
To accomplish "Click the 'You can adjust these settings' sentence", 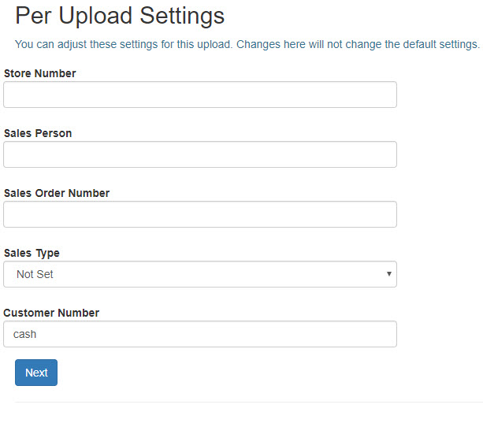I will click(x=123, y=44).
